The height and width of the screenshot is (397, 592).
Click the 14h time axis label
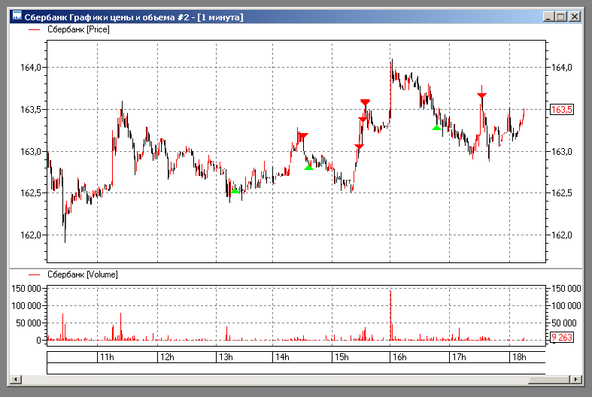tap(282, 357)
